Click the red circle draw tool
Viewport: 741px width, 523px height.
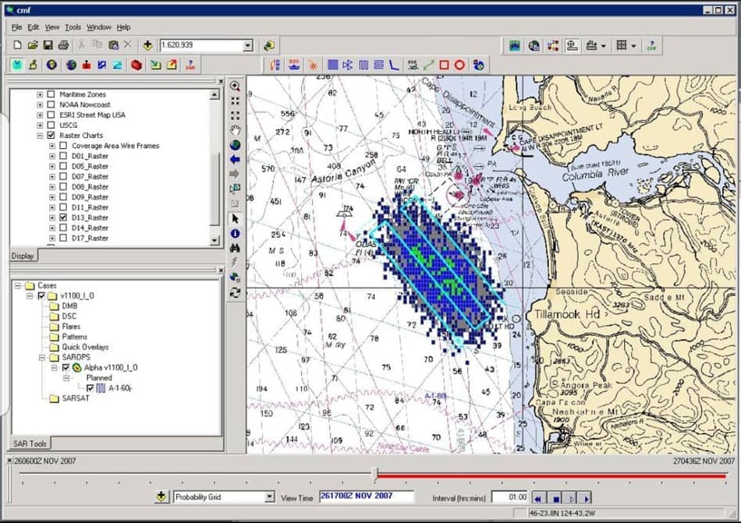(460, 65)
